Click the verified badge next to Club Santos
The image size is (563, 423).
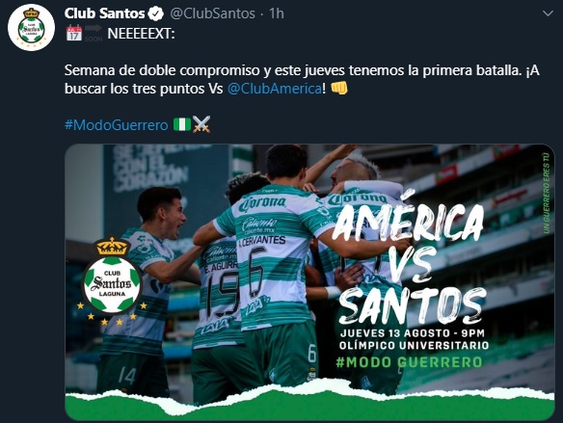click(x=156, y=13)
